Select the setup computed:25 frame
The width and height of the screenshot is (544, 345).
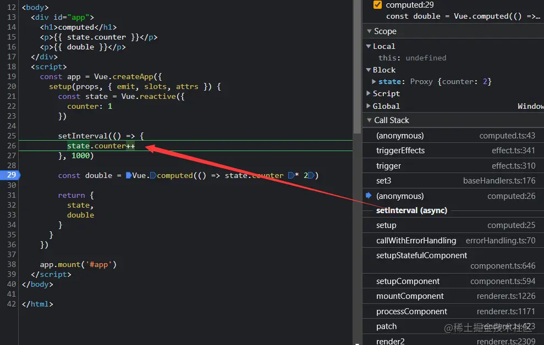point(453,225)
